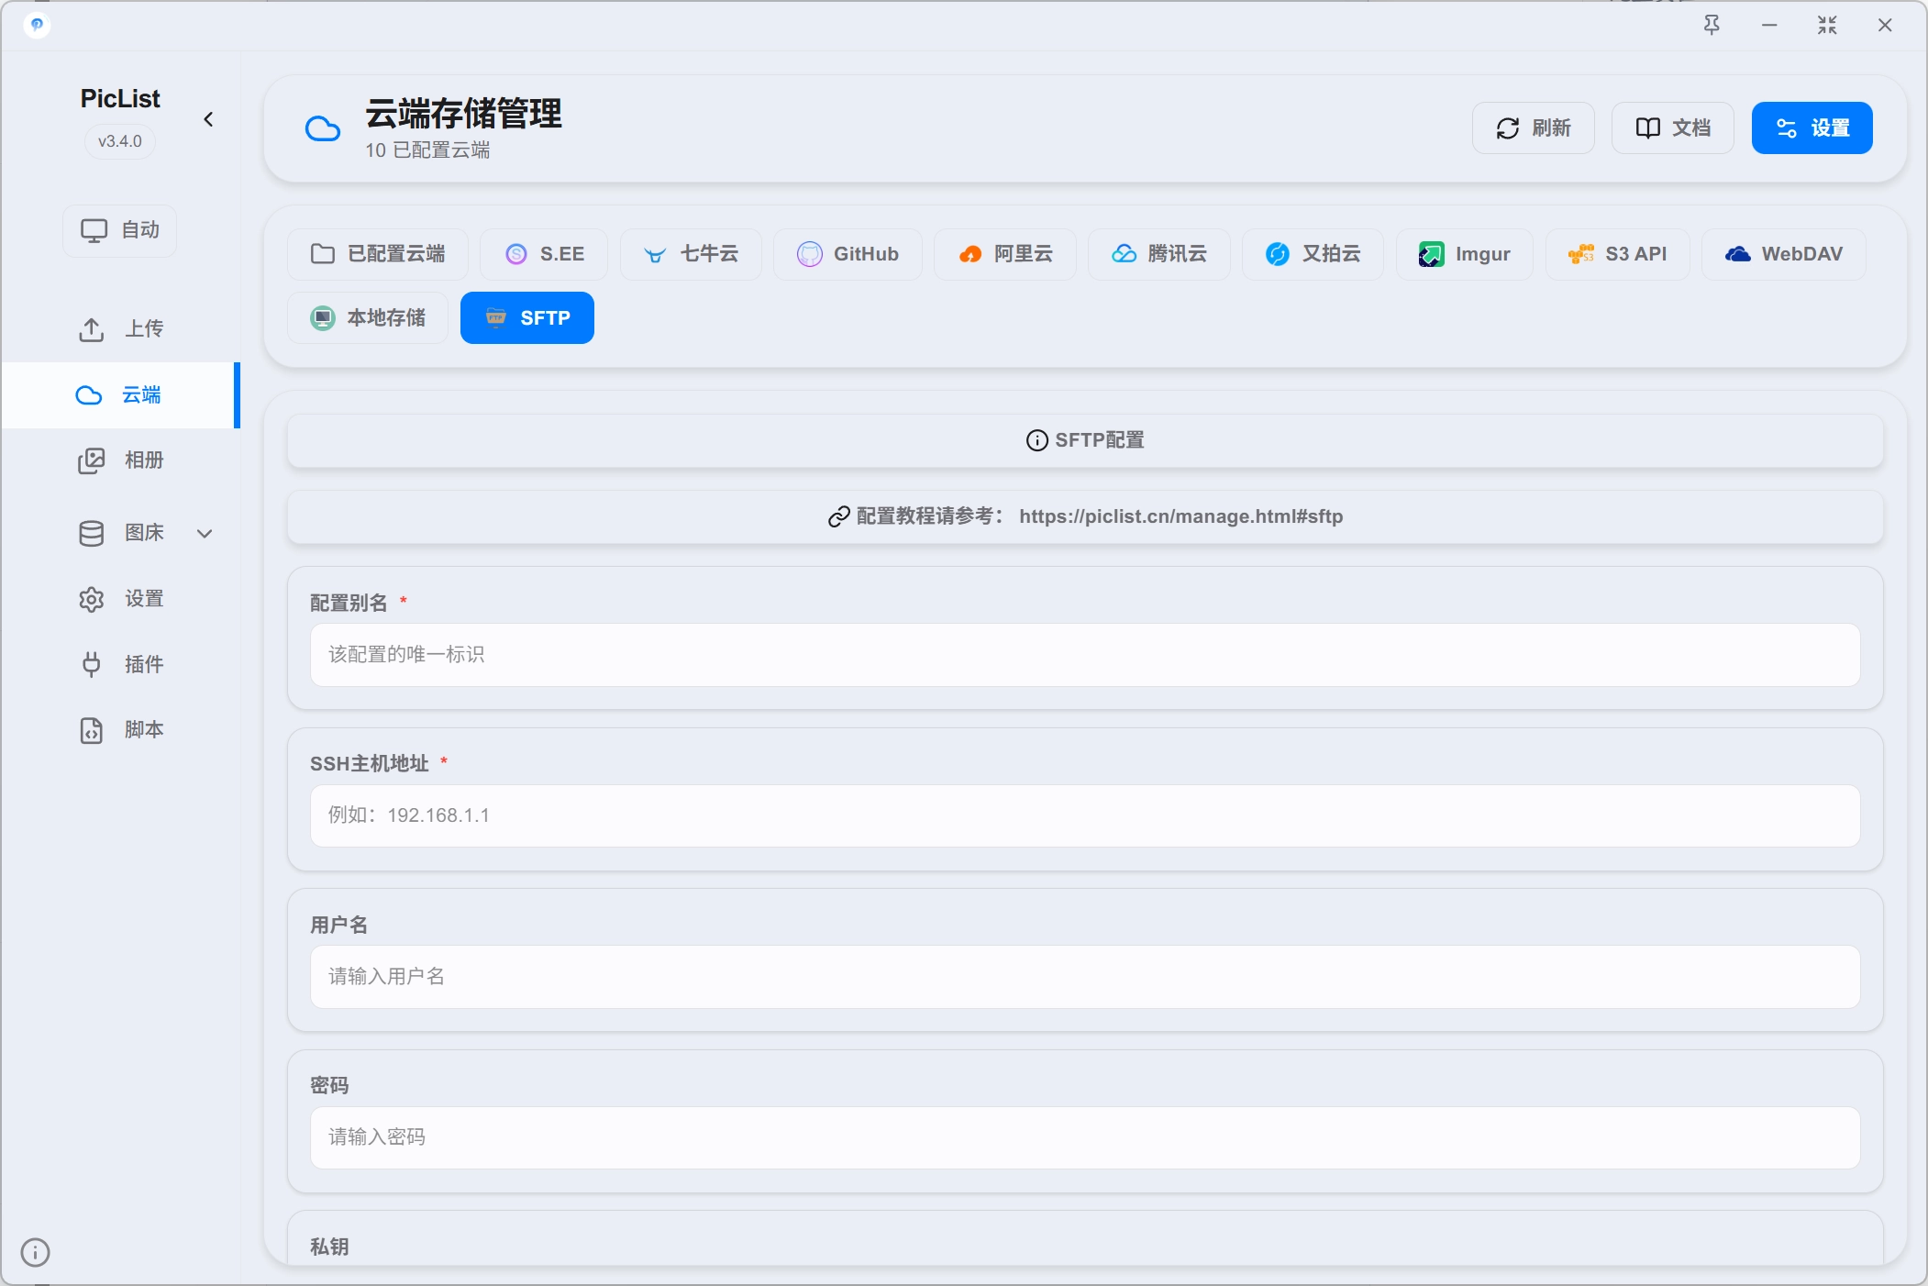
Task: Focus the SSH主机地址 input field
Action: (x=1085, y=815)
